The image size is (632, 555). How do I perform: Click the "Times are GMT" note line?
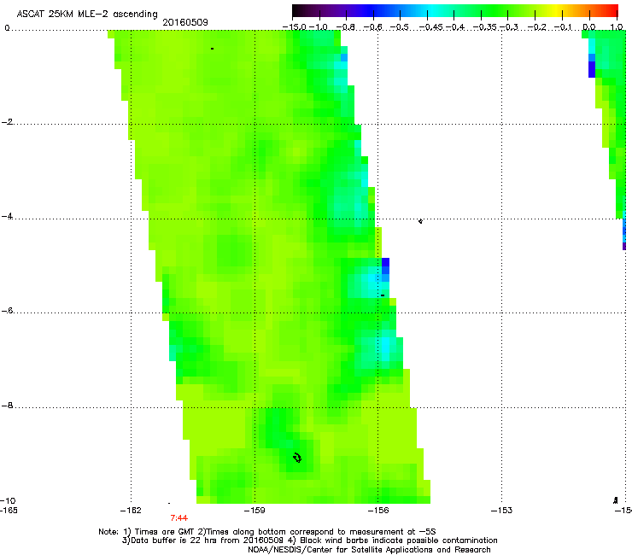[x=267, y=532]
